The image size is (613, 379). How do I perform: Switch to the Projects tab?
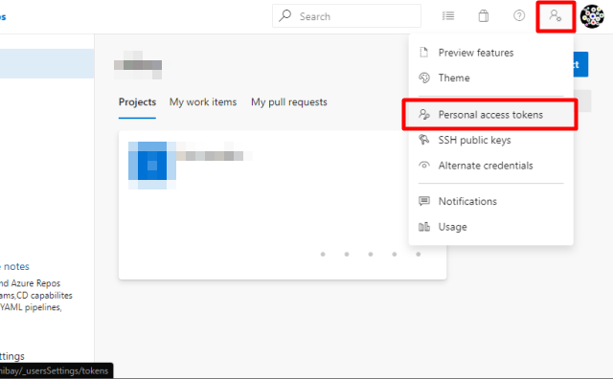coord(137,102)
